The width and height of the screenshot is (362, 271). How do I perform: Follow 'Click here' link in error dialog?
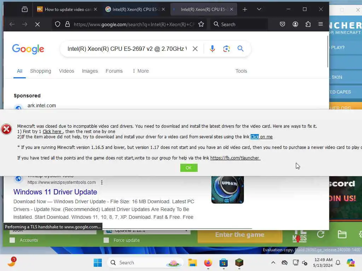tap(52, 132)
